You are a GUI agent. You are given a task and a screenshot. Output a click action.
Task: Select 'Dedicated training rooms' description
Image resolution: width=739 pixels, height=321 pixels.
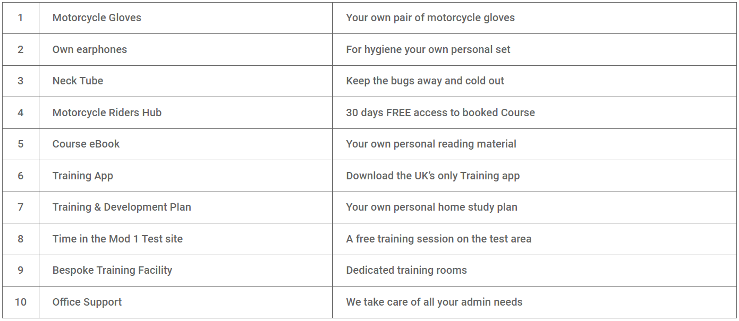[406, 270]
